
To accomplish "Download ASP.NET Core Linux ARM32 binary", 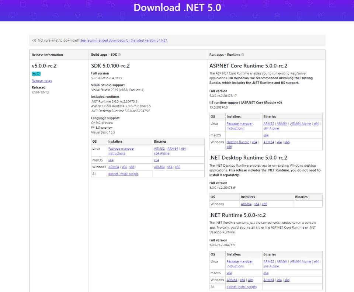I will point(269,124).
